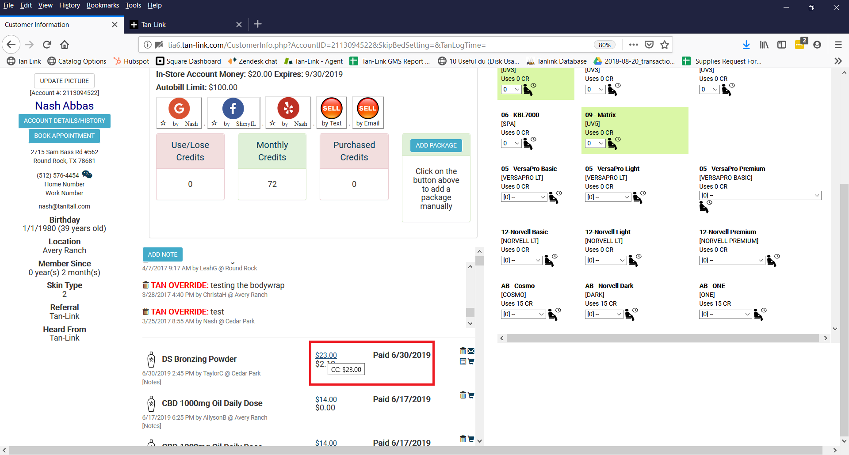The image size is (849, 455).
Task: Start tan session icon for 12-Norvell Basic
Action: pyautogui.click(x=551, y=260)
